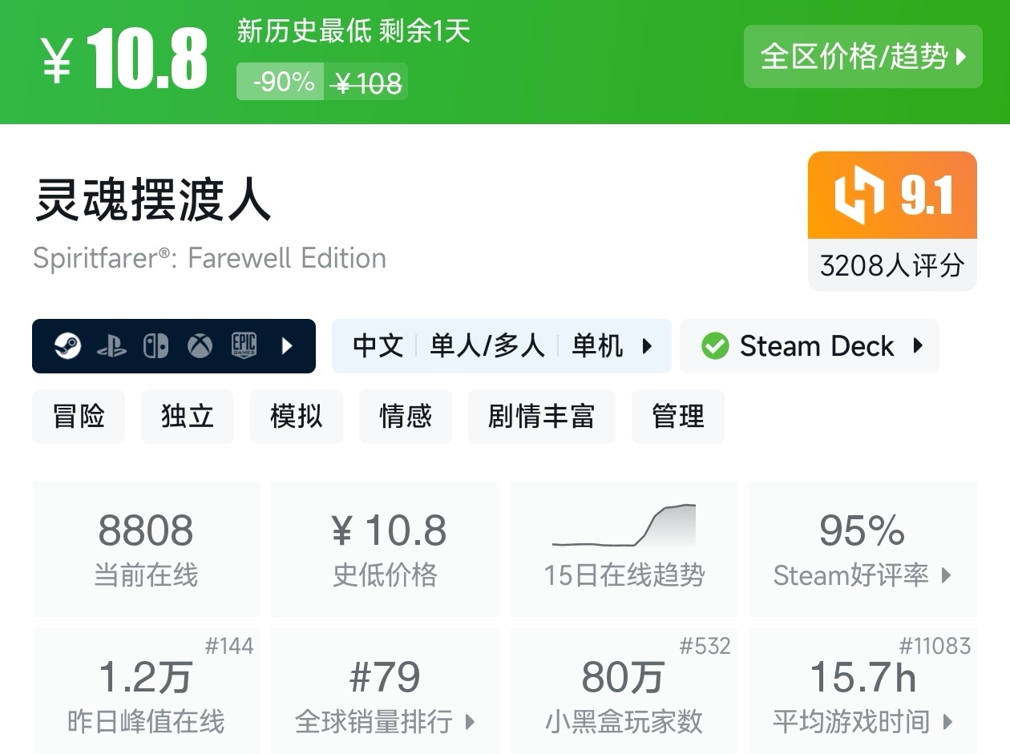1010x754 pixels.
Task: Click the 新历史最低 剩余1天 notice
Action: 353,31
